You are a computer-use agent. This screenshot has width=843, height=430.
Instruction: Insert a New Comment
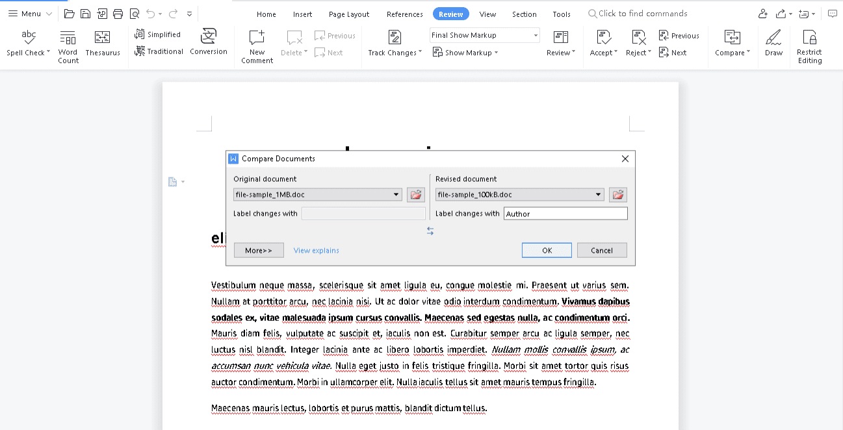(257, 47)
